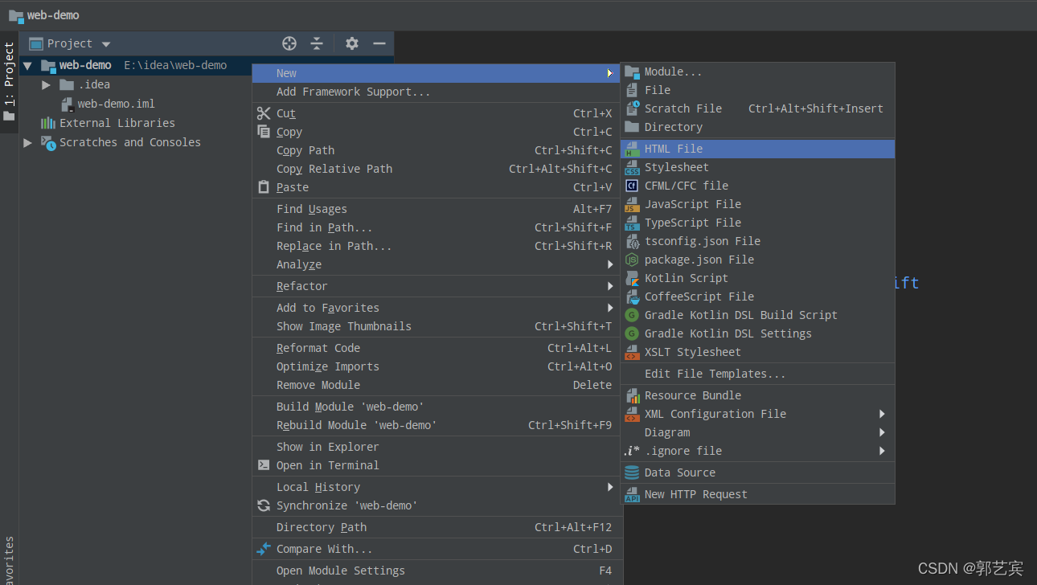1037x585 pixels.
Task: Expand the XML Configuration File submenu
Action: (882, 414)
